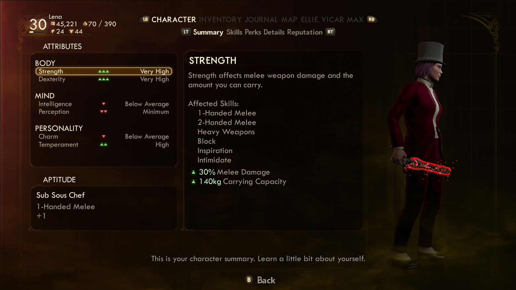Click the LT trigger icon
Viewport: 516px width, 290px height.
tap(186, 32)
